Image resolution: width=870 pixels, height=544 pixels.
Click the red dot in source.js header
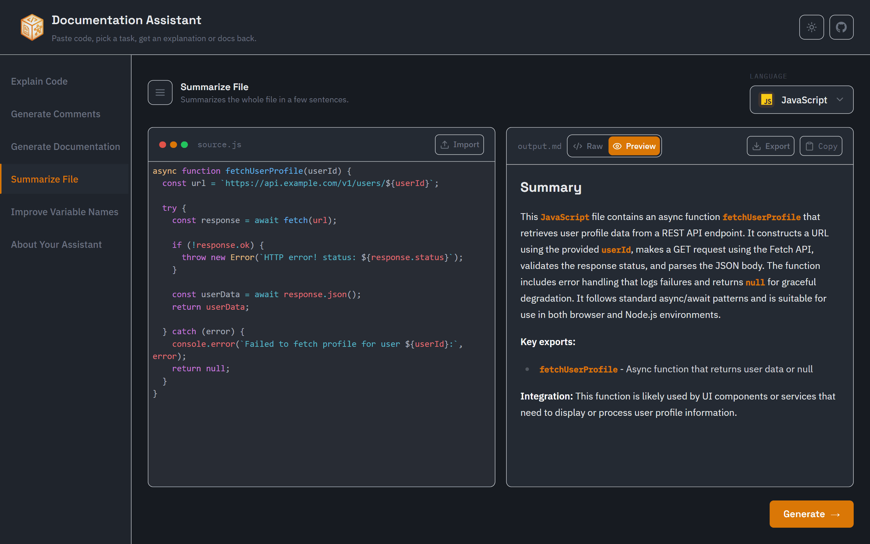click(x=162, y=144)
